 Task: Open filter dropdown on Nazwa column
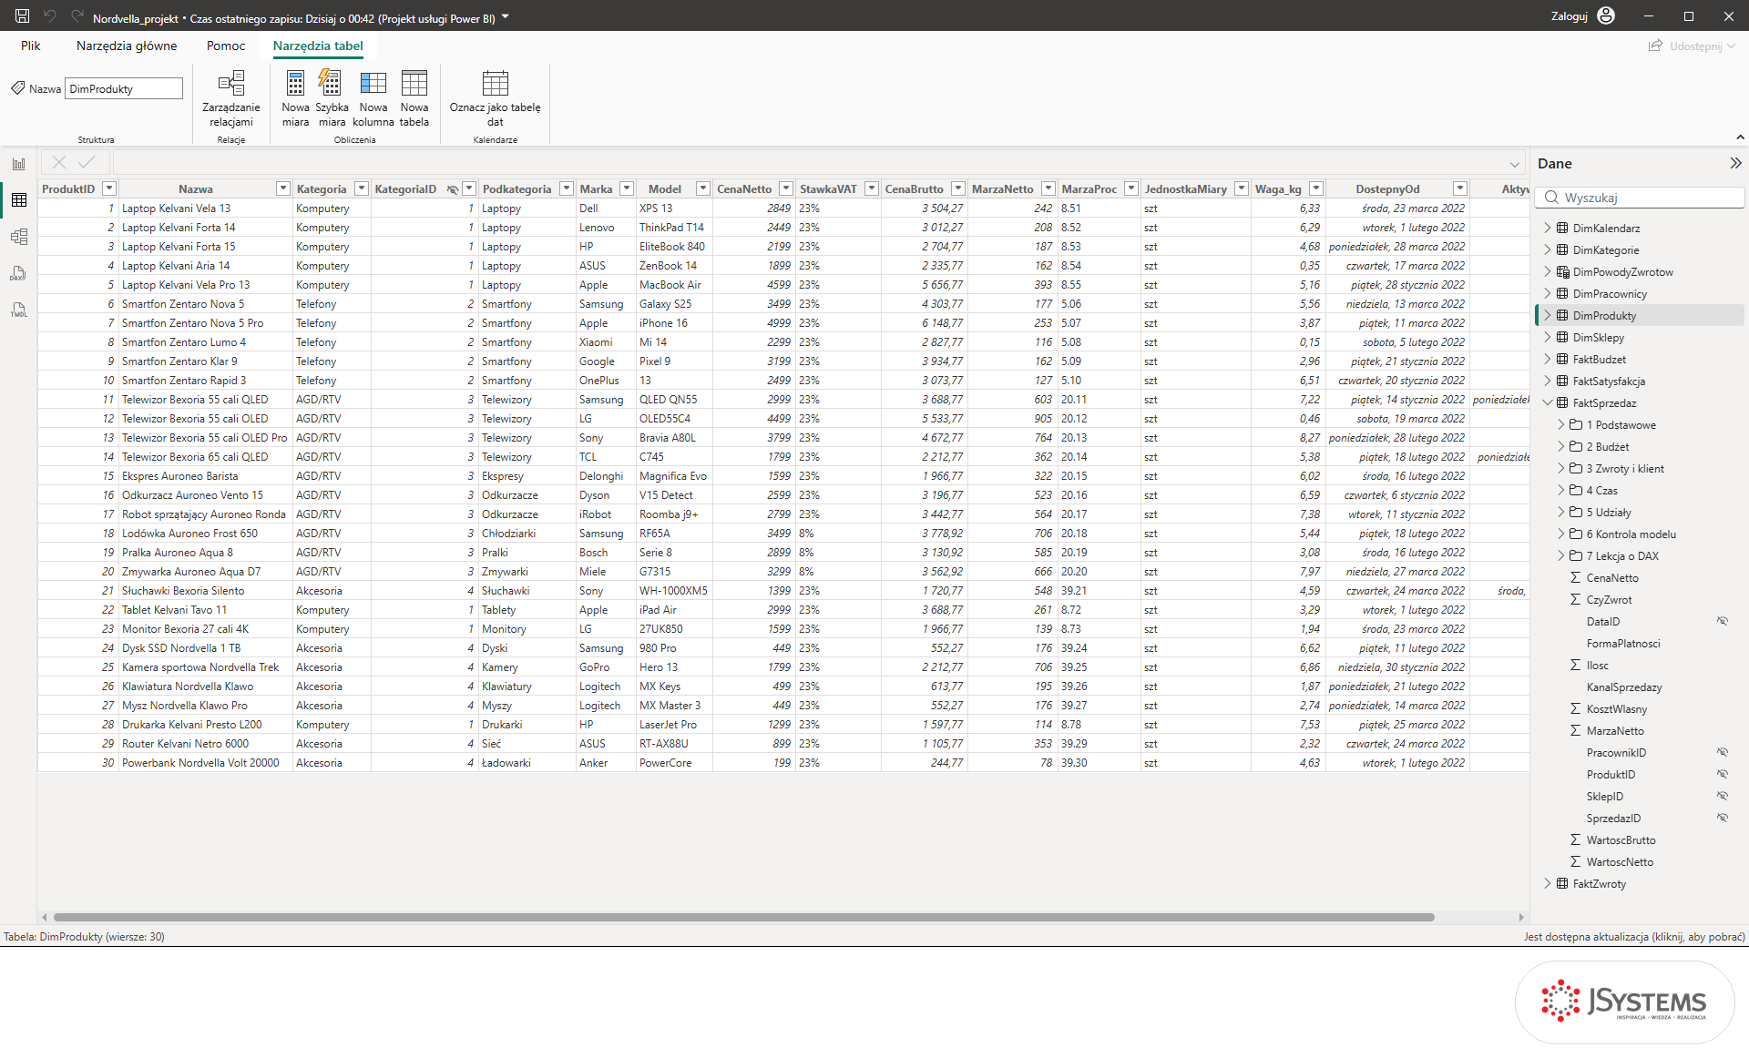click(283, 188)
